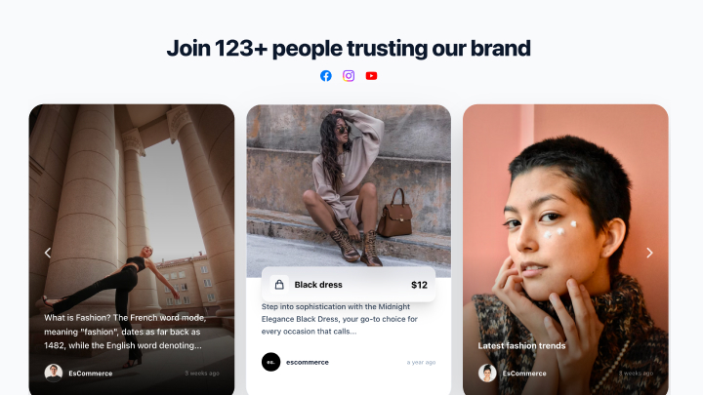703x395 pixels.
Task: Click the escommerce black round logo avatar
Action: coord(270,362)
